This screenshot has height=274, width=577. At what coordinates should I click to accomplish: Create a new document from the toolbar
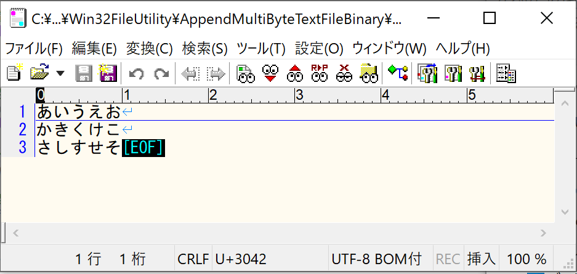[15, 73]
